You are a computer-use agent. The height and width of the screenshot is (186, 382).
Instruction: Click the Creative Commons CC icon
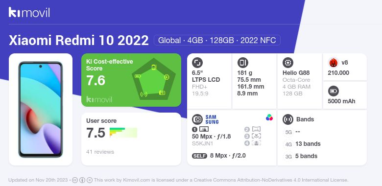(x=75, y=180)
